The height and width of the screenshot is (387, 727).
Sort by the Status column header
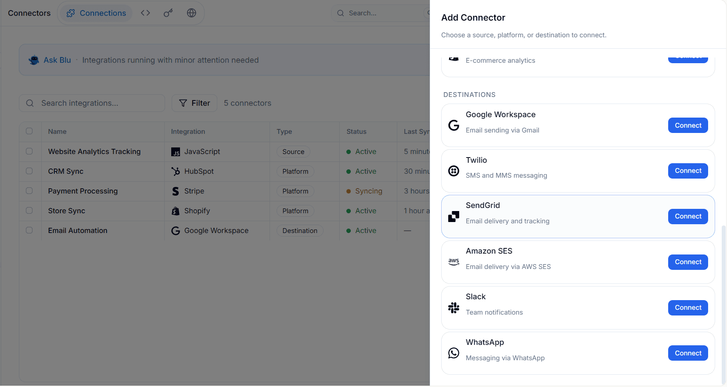pos(356,132)
